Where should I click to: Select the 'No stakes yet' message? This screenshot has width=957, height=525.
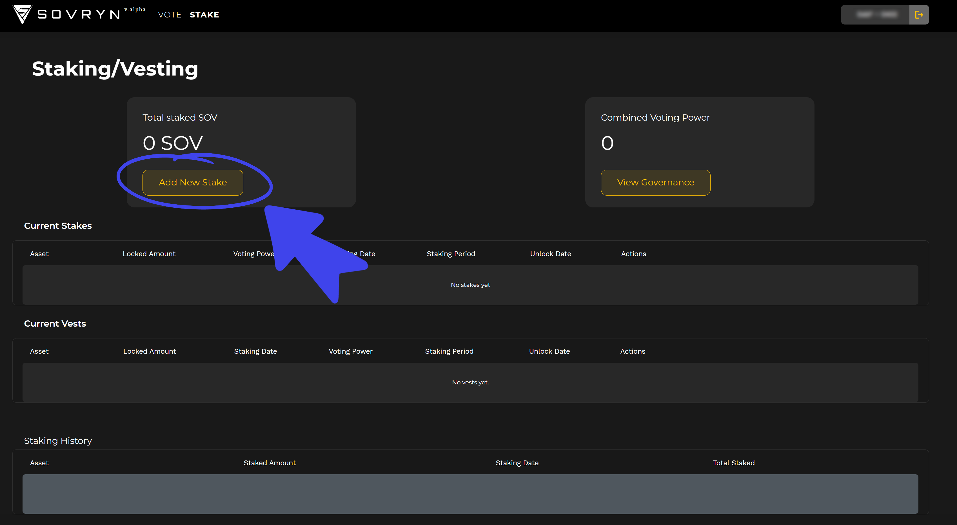point(470,285)
